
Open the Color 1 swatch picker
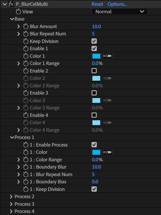96,56
